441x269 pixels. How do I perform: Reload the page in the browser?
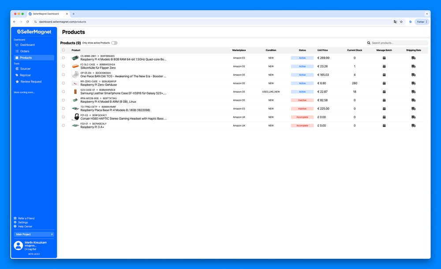[x=27, y=22]
